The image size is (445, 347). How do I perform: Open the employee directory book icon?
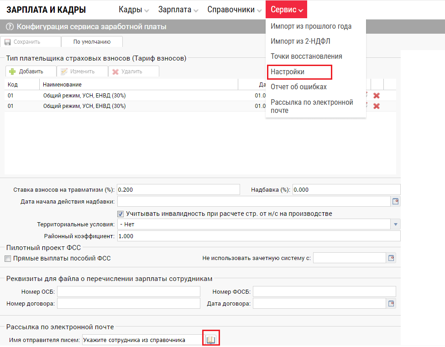coord(211,340)
